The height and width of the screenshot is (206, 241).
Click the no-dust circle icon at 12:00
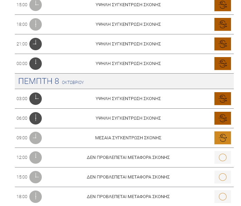point(223,157)
